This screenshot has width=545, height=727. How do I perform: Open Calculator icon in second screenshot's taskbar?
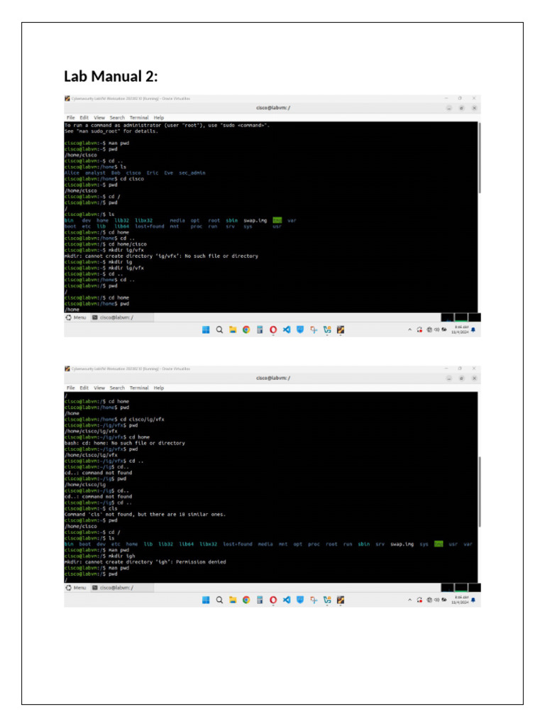260,600
